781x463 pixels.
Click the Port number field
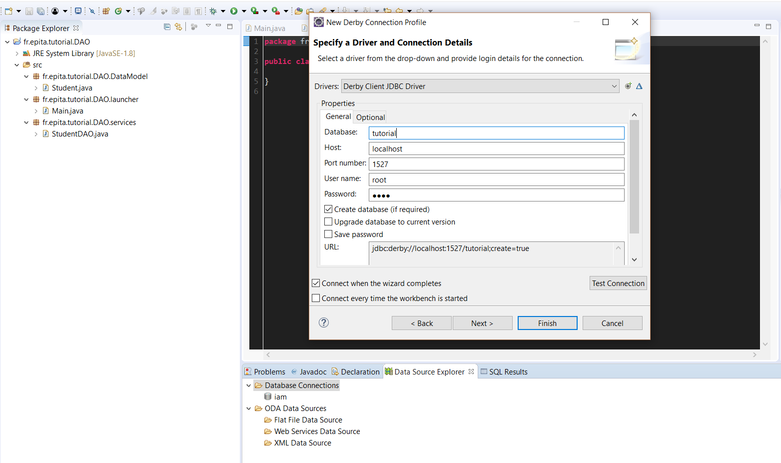point(496,164)
